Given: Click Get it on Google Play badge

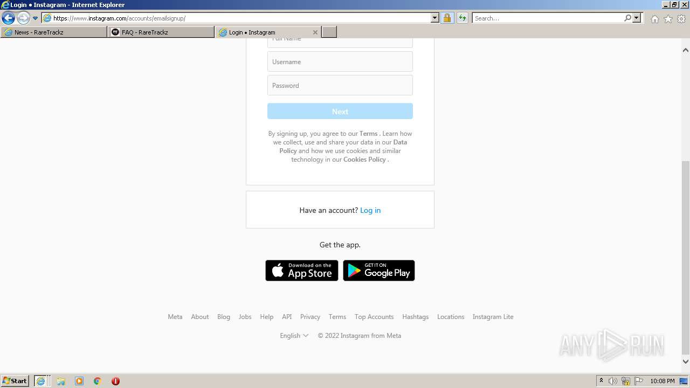Looking at the screenshot, I should 379,271.
